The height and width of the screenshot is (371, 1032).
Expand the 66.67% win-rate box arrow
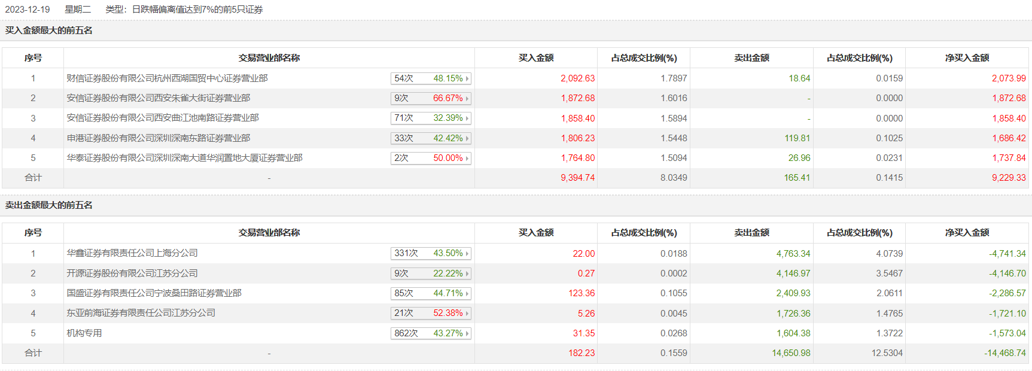(467, 98)
